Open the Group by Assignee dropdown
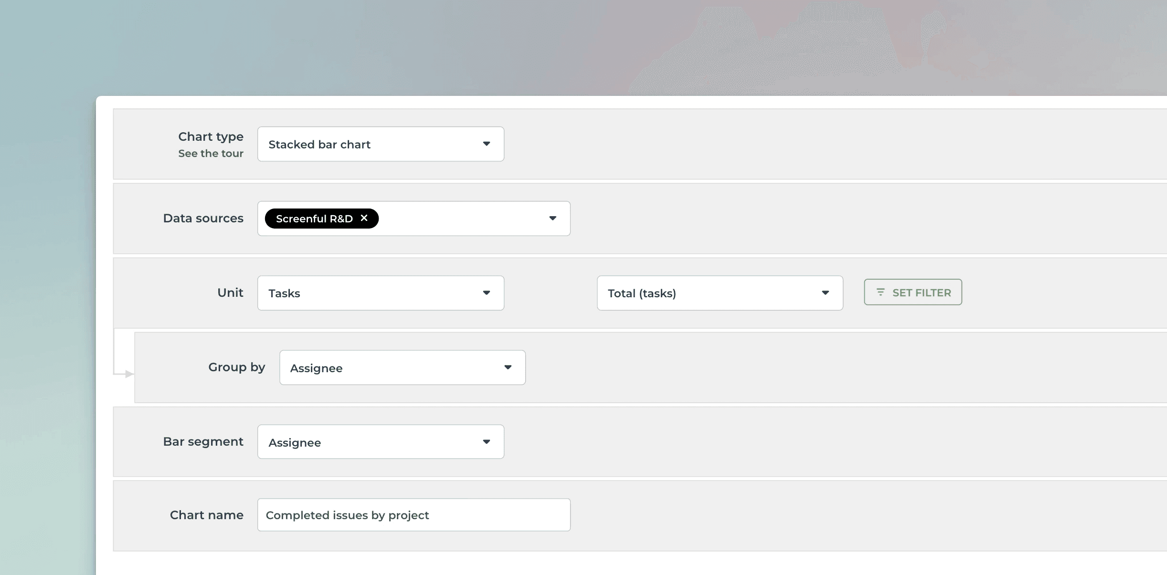 pos(402,367)
